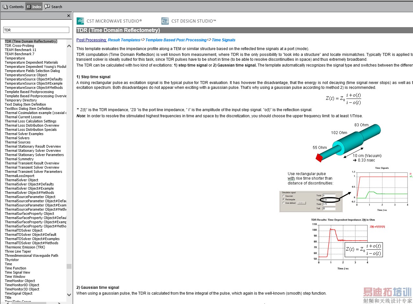This screenshot has height=304, width=413.
Task: Select Template Based Postprocessing Overview entry
Action: coord(36,96)
